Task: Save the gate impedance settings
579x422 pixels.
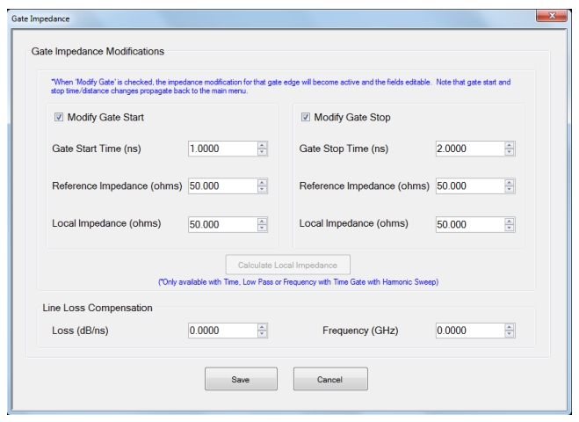Action: (x=242, y=380)
